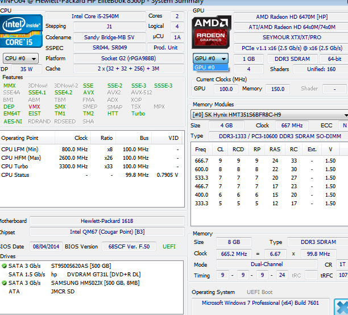Open the GPU #0 selector dropdown
This screenshot has width=348, height=315.
tap(210, 59)
